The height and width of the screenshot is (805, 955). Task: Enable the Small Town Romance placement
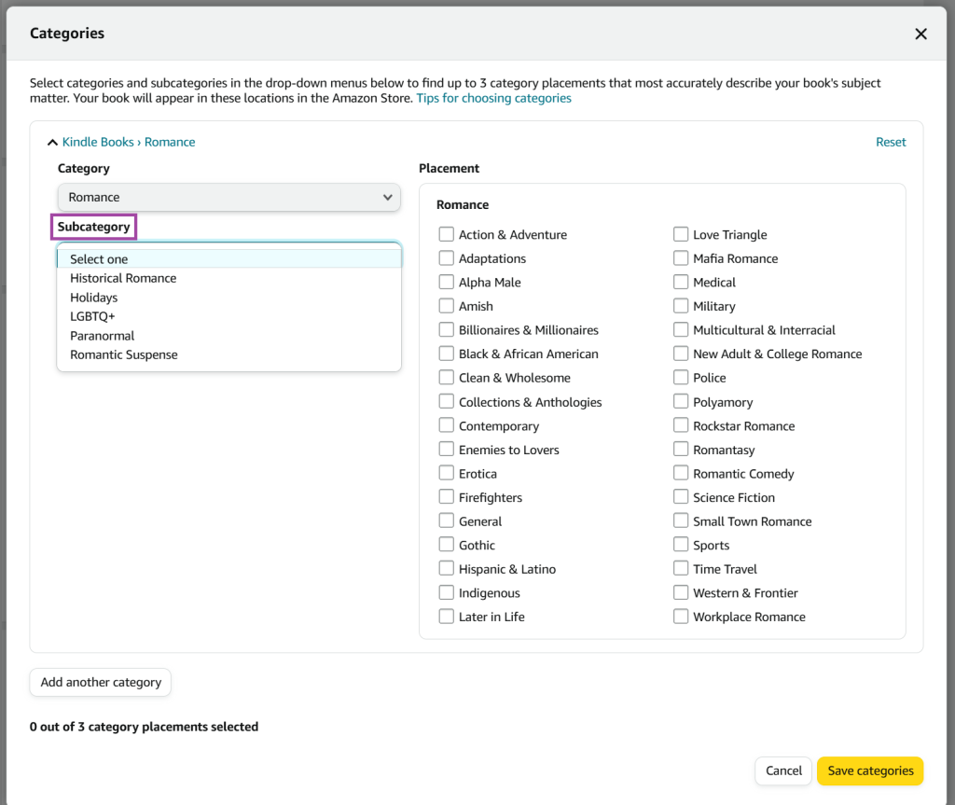681,520
